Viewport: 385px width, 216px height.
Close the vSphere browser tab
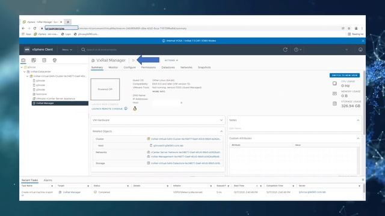click(61, 22)
